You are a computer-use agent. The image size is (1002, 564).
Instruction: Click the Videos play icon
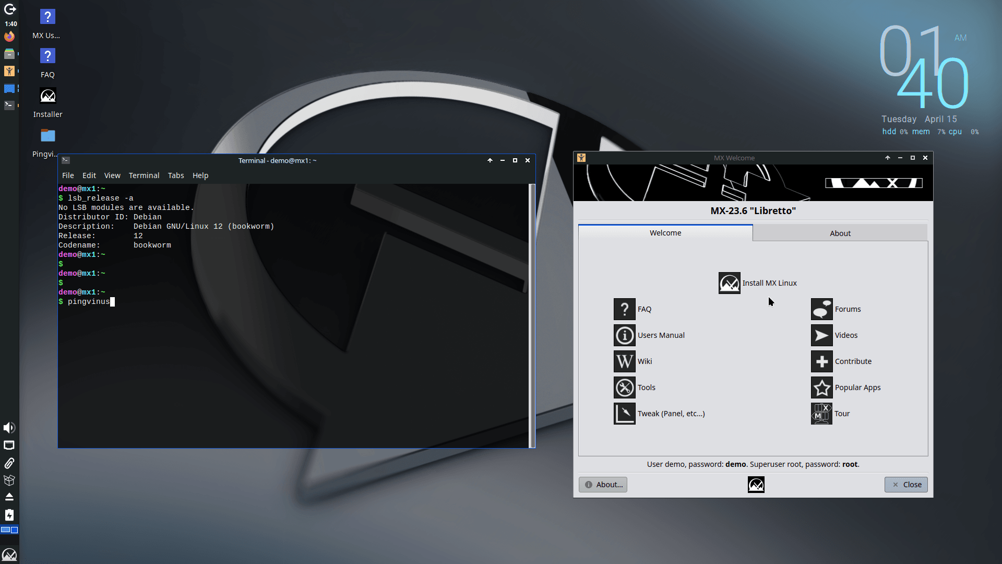click(821, 335)
